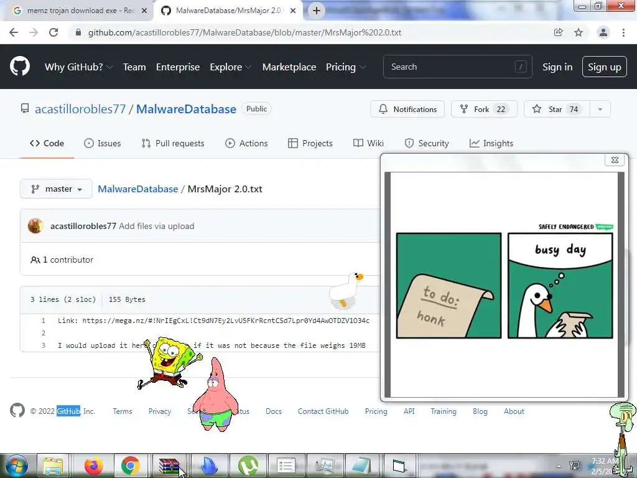Open the Privacy footer link
Image resolution: width=637 pixels, height=478 pixels.
[x=160, y=411]
